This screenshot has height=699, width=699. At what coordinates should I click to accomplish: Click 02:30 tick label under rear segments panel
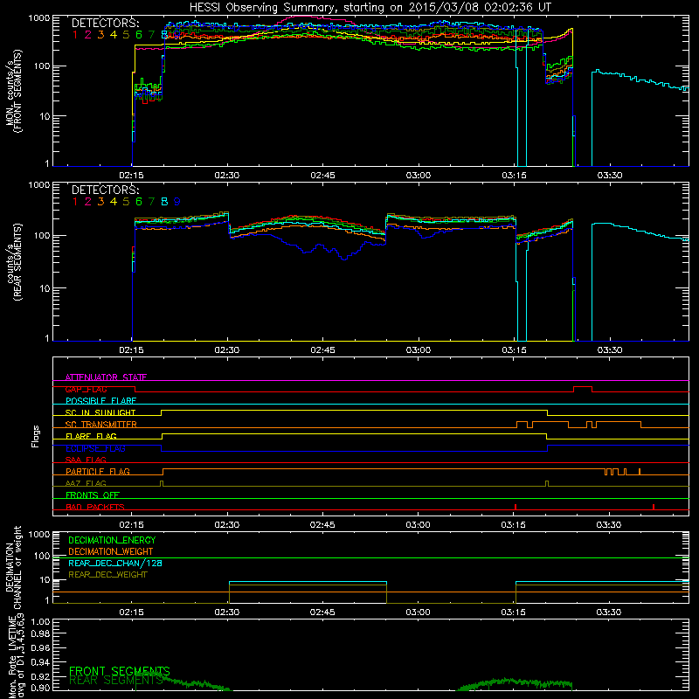point(227,350)
